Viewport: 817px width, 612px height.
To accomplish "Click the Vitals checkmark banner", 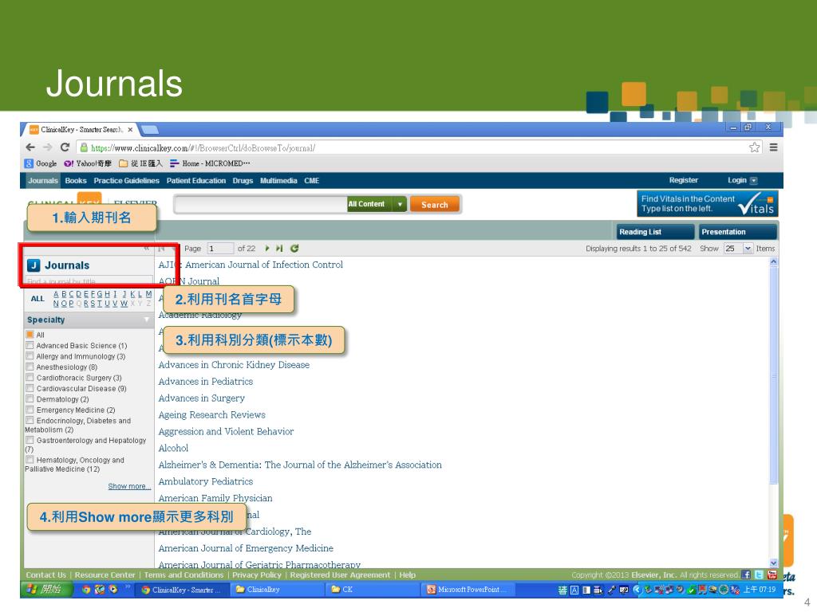I will (707, 203).
